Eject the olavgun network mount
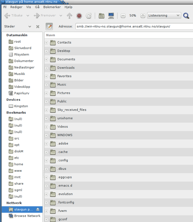Viewport: 193px width, 222px height. click(38, 209)
